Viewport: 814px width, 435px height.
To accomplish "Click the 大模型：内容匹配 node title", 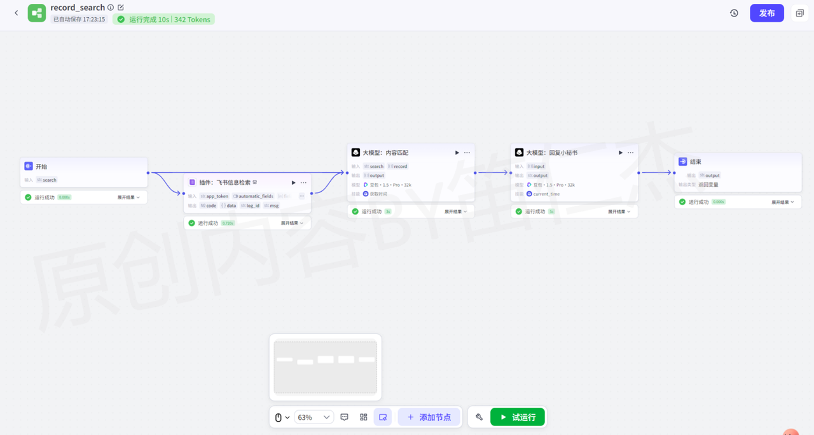I will click(x=385, y=153).
